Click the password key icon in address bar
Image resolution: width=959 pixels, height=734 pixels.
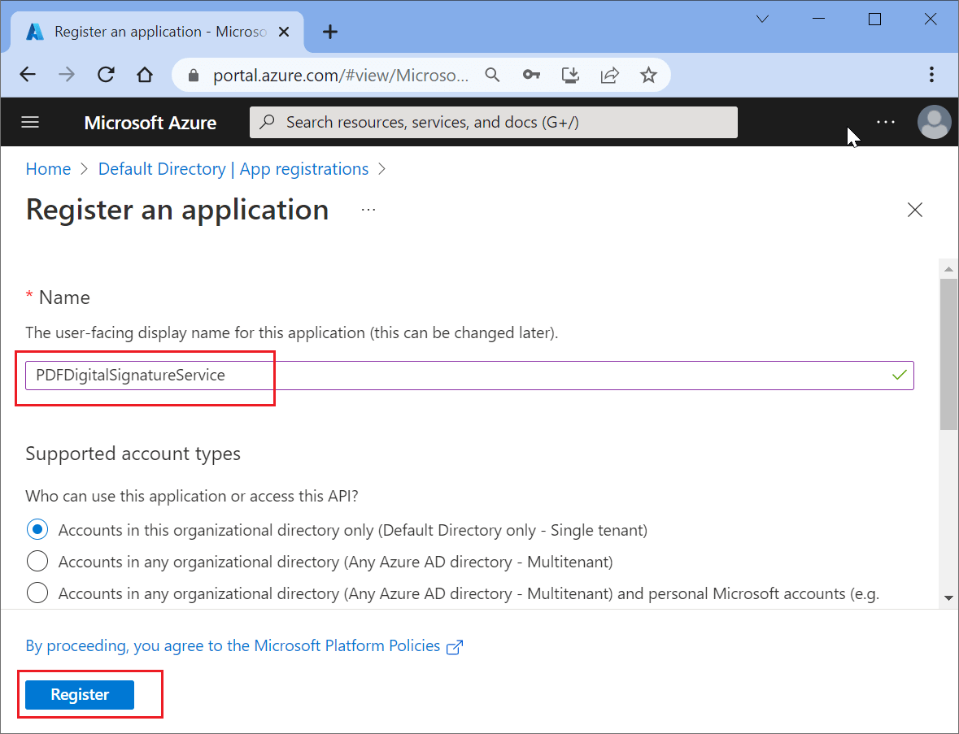(531, 75)
